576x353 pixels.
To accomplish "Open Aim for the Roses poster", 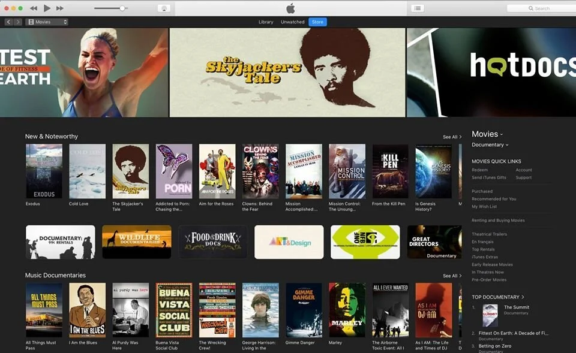I will [217, 171].
